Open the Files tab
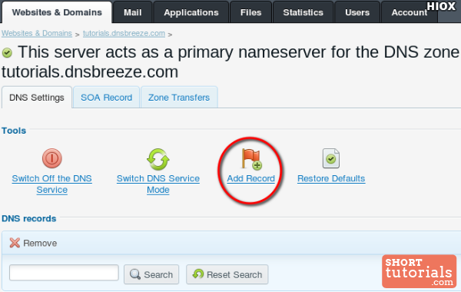Image resolution: width=461 pixels, height=292 pixels. coord(250,12)
